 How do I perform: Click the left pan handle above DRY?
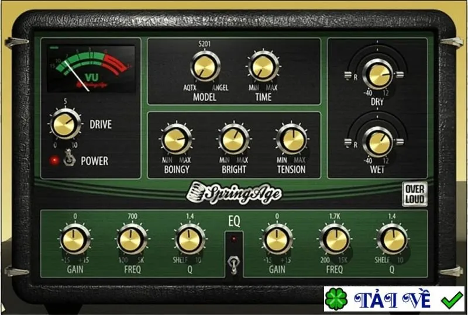pos(348,75)
